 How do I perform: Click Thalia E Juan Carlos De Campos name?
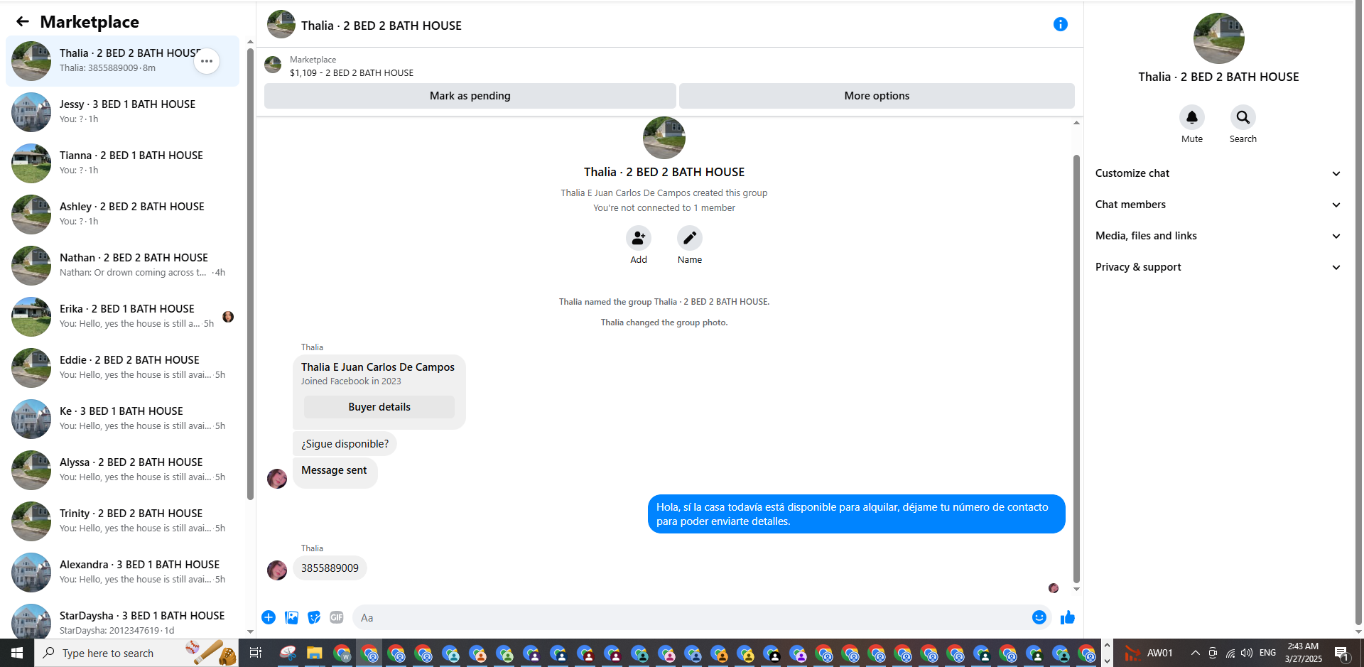[378, 367]
